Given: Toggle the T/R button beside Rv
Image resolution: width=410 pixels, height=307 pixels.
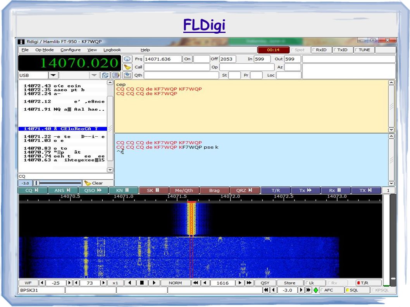Looking at the screenshot, I should (x=368, y=283).
